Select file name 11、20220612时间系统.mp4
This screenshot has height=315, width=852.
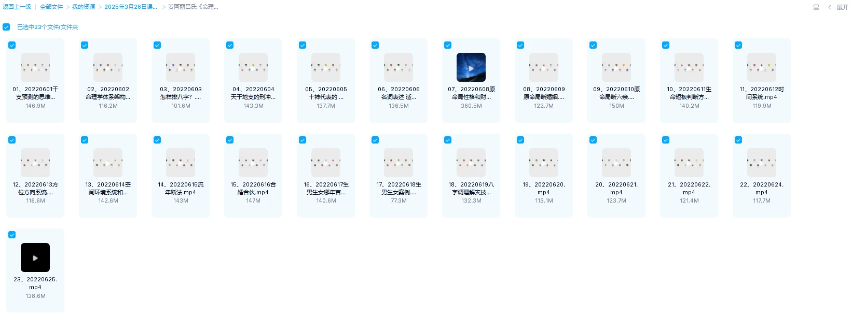click(762, 93)
